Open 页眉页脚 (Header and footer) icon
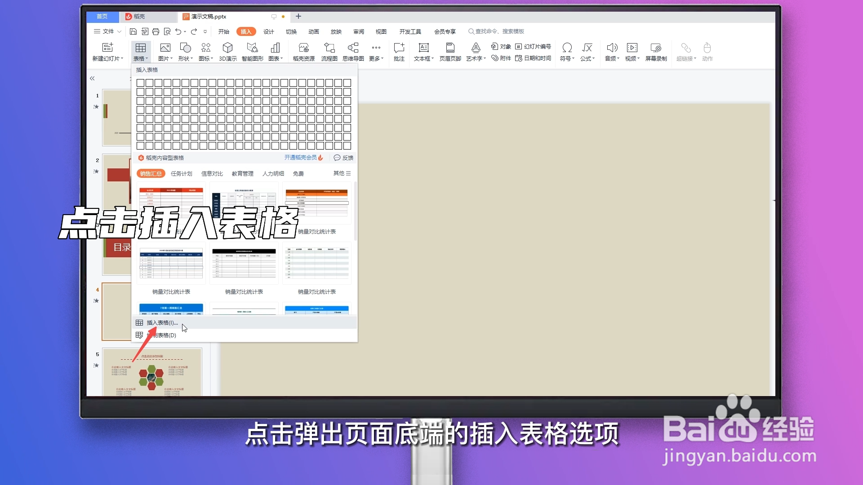Viewport: 863px width, 485px height. 450,48
